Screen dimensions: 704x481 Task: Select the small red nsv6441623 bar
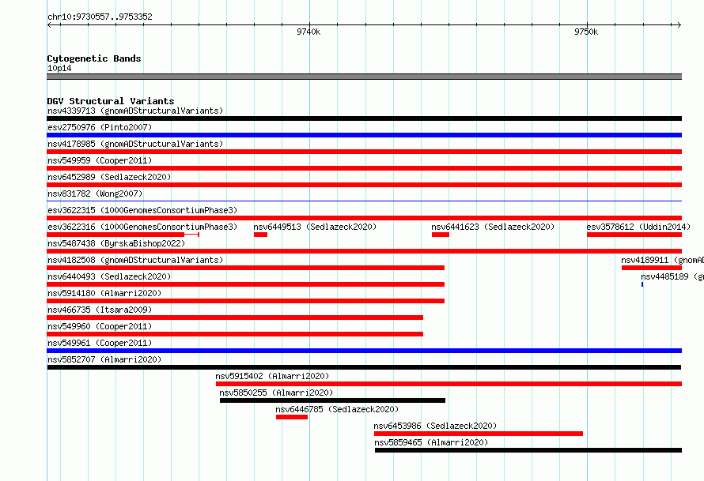click(x=441, y=235)
